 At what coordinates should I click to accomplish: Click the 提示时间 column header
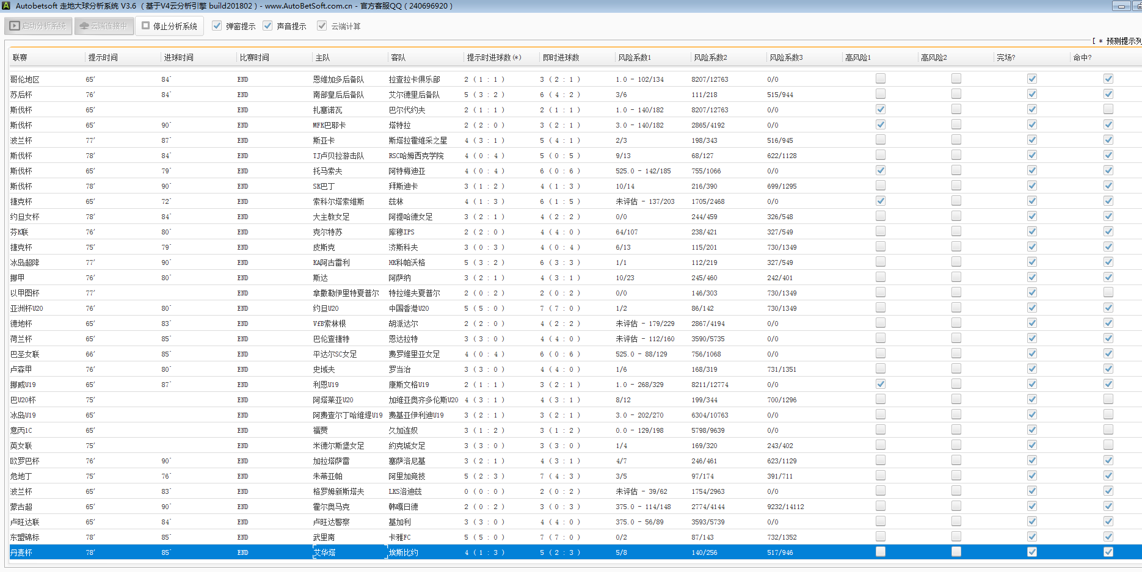coord(103,57)
